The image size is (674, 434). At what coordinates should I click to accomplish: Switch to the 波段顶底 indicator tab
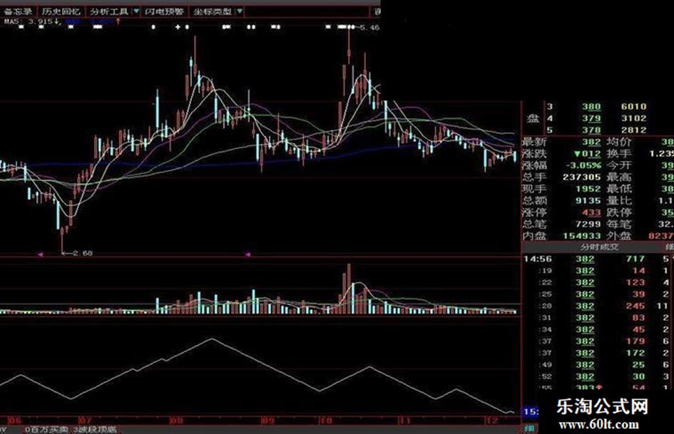click(96, 429)
